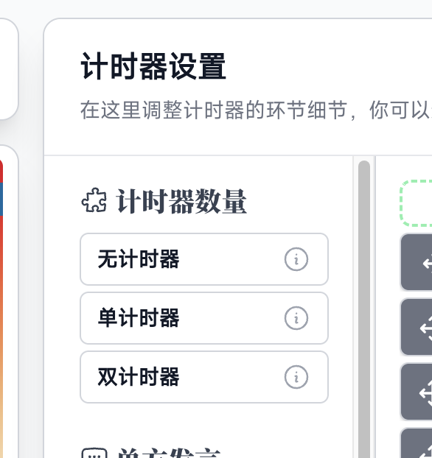The image size is (432, 458).
Task: Choose the 单计时器 option
Action: [x=204, y=318]
